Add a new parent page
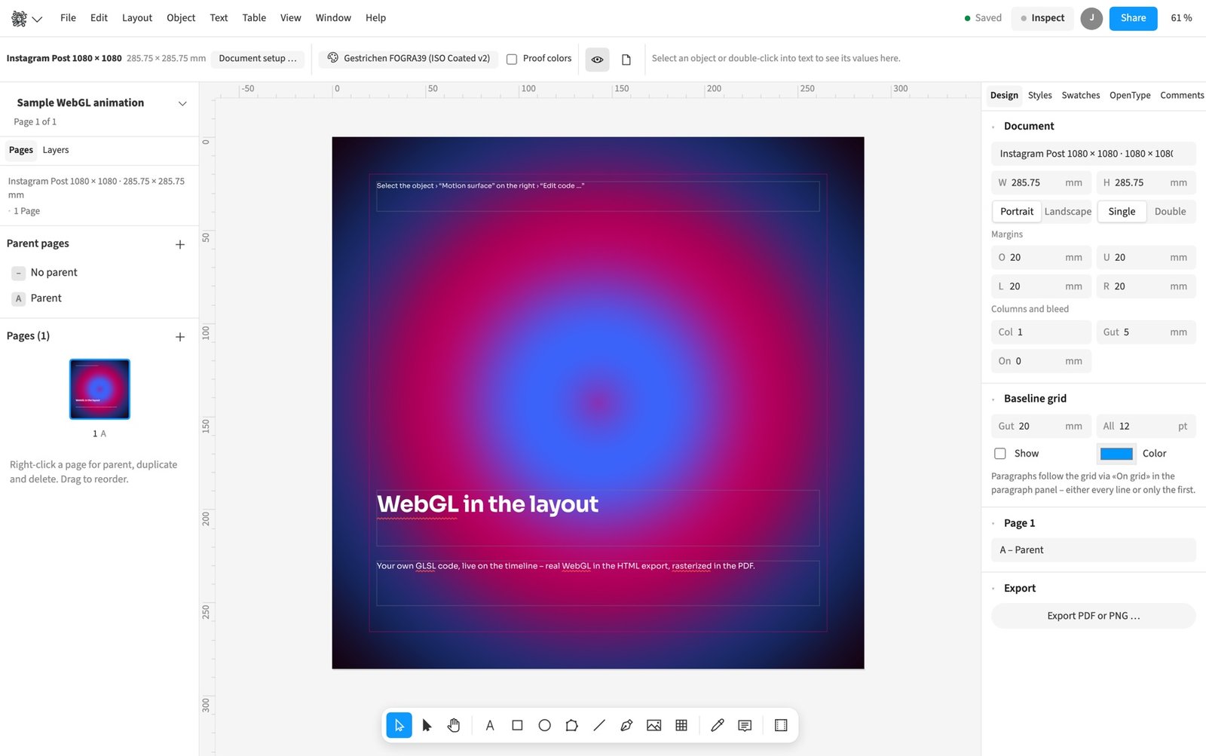Image resolution: width=1206 pixels, height=756 pixels. tap(180, 244)
